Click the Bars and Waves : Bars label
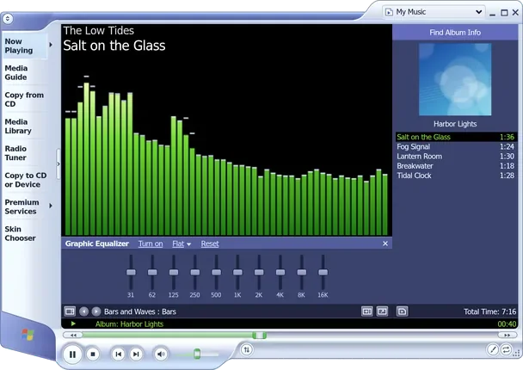The image size is (523, 370). (140, 311)
